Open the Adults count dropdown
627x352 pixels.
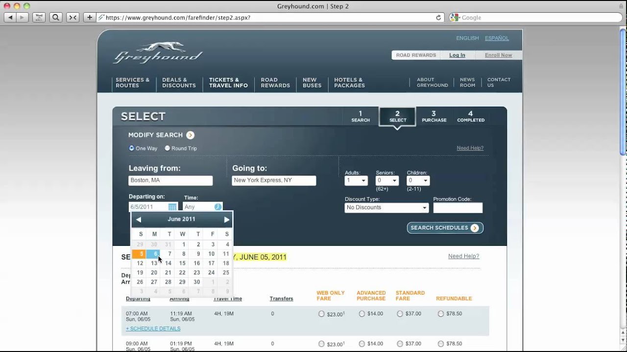coord(356,180)
